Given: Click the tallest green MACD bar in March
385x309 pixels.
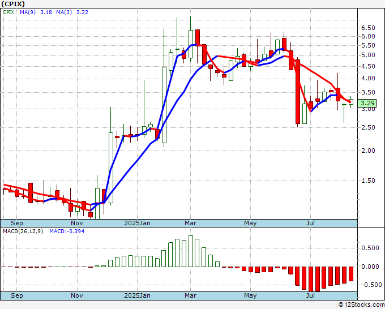Looking at the screenshot, I should [x=191, y=251].
